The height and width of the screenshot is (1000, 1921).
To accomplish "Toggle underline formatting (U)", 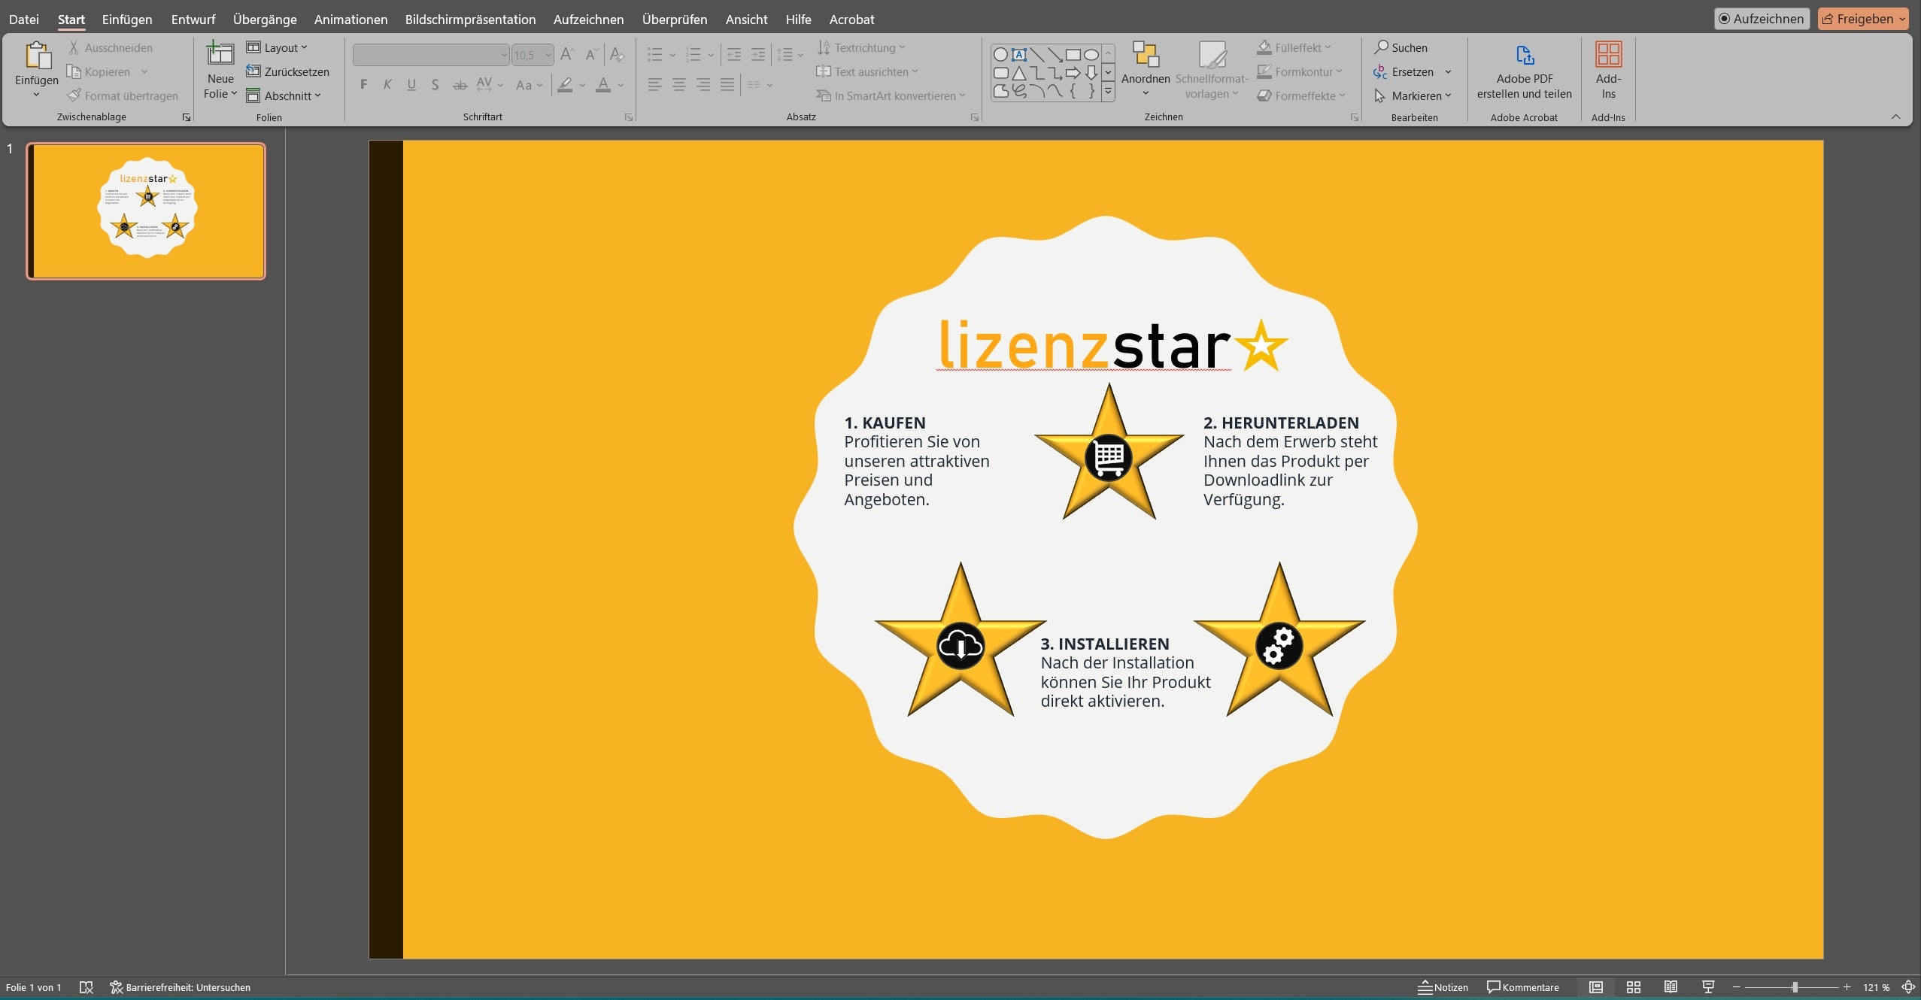I will [x=411, y=84].
